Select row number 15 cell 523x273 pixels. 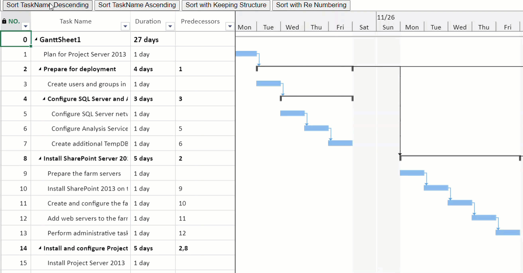point(16,263)
